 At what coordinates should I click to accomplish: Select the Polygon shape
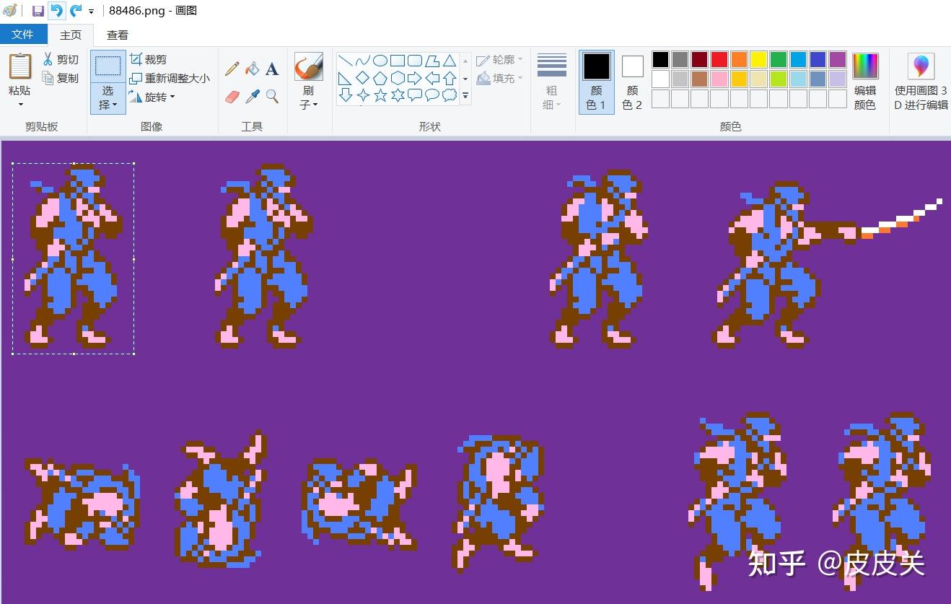pos(432,61)
